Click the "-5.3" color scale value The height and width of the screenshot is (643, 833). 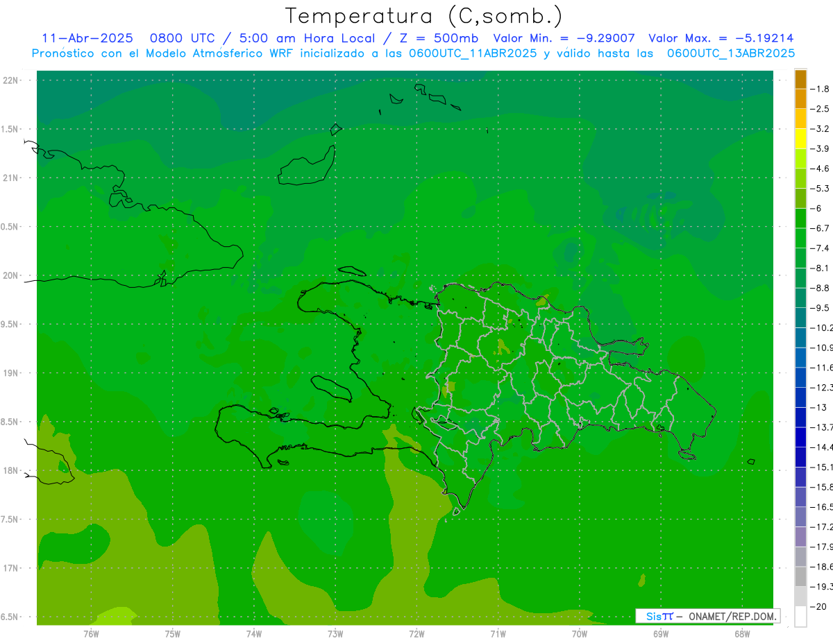pyautogui.click(x=820, y=188)
